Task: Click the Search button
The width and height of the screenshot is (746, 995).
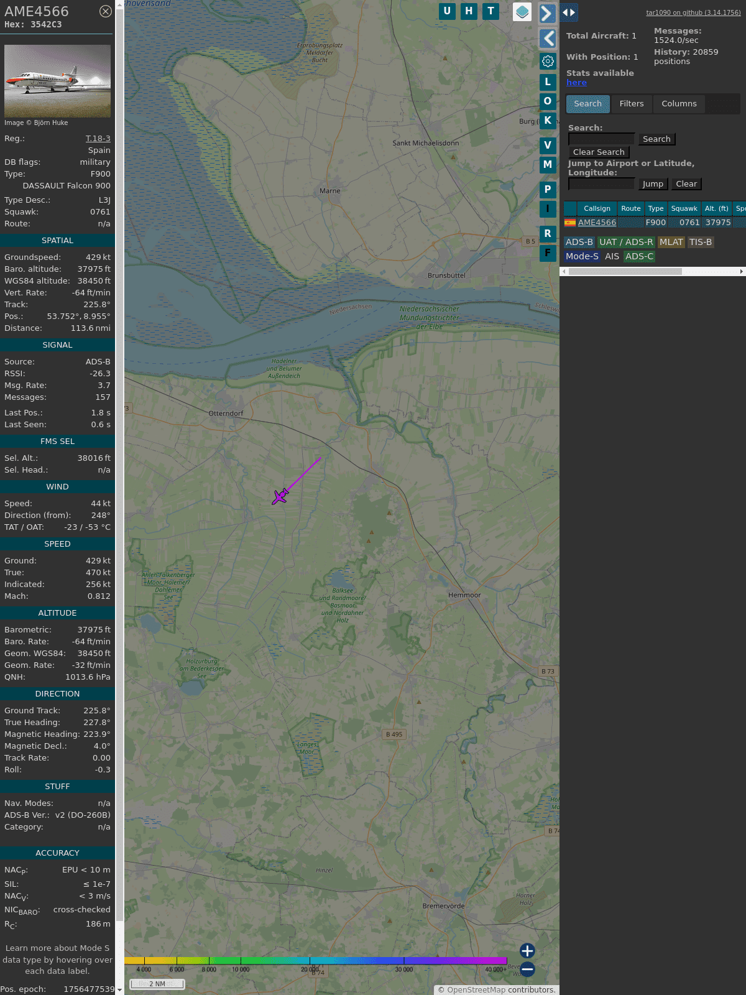Action: (656, 139)
